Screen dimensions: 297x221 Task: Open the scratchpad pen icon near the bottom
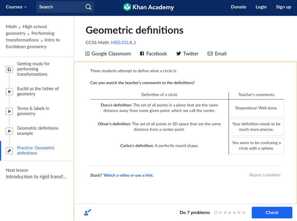pos(87,212)
